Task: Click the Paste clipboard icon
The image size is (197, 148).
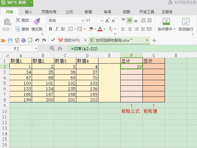Action: click(7, 22)
